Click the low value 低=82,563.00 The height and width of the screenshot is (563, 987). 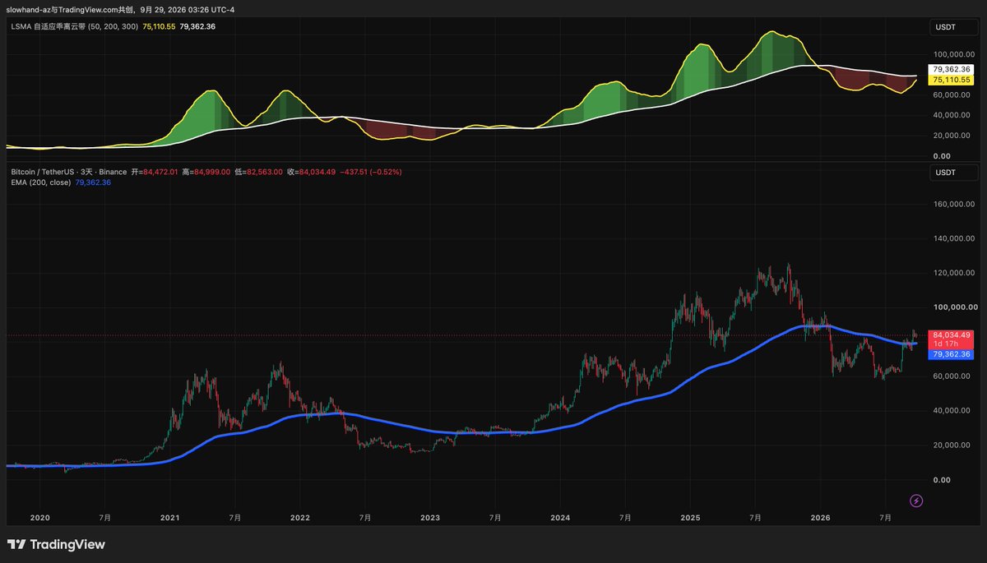click(258, 172)
